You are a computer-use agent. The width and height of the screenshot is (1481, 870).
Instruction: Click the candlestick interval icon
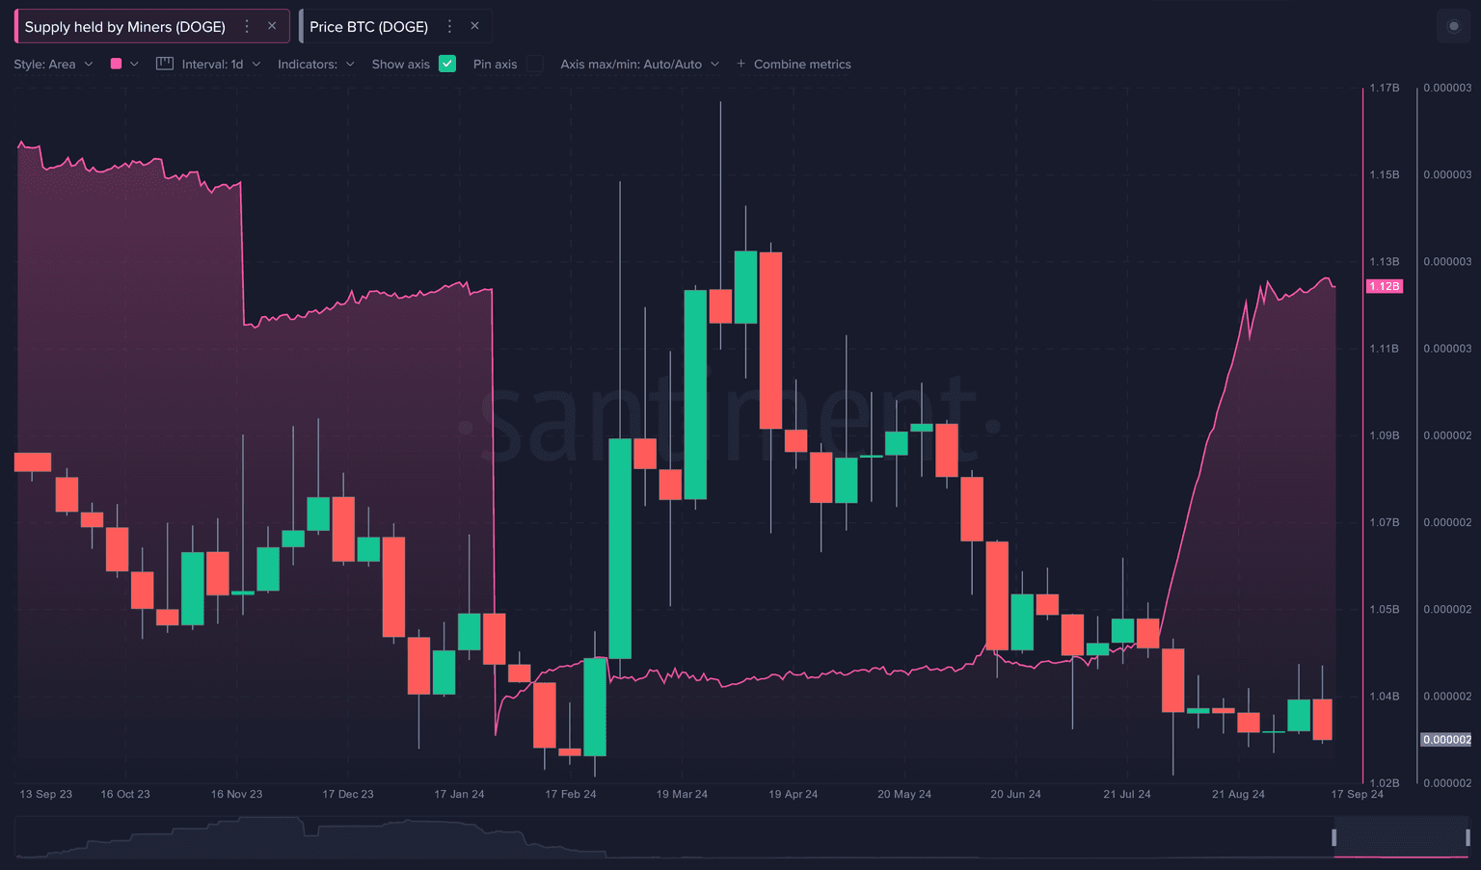[x=165, y=64]
